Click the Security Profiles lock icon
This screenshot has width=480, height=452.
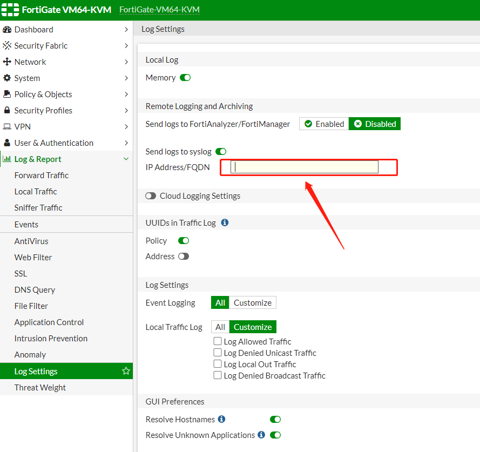(x=7, y=111)
